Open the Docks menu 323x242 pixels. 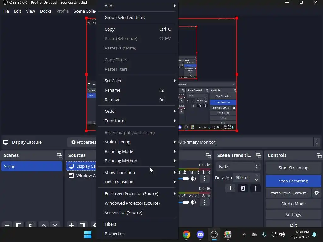coord(45,11)
